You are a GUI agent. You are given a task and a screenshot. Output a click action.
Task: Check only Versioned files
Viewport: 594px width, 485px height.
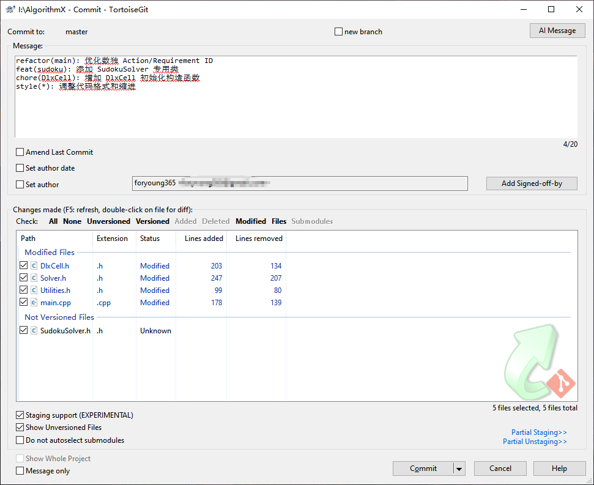[152, 221]
